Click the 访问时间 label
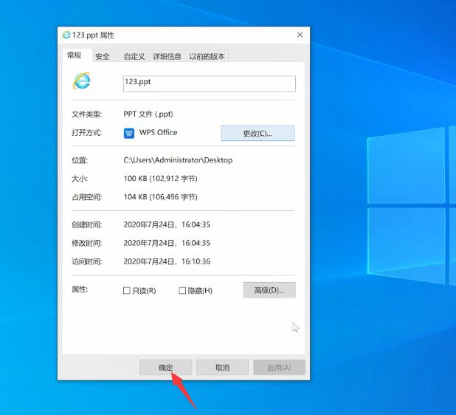 coord(86,261)
